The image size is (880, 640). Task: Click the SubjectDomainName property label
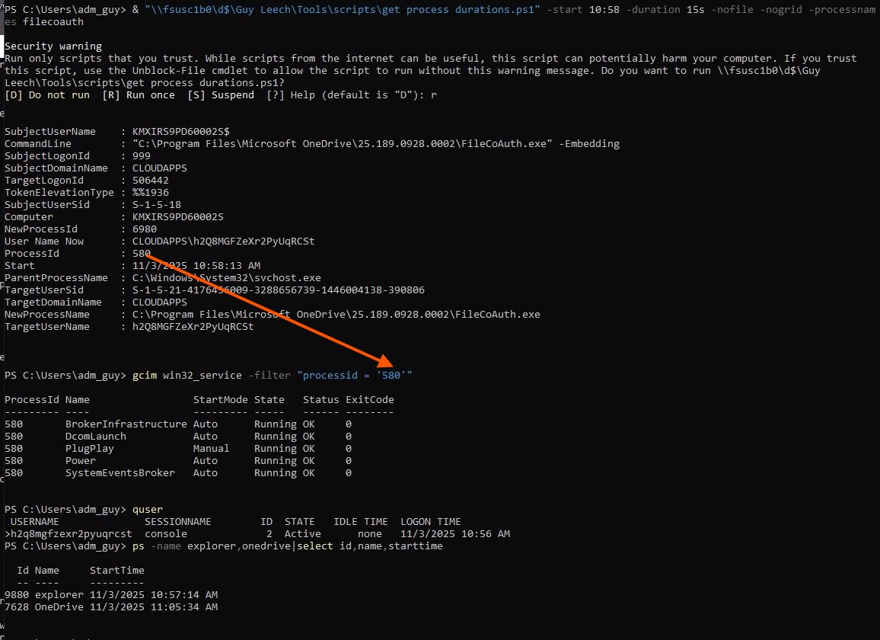click(x=56, y=168)
